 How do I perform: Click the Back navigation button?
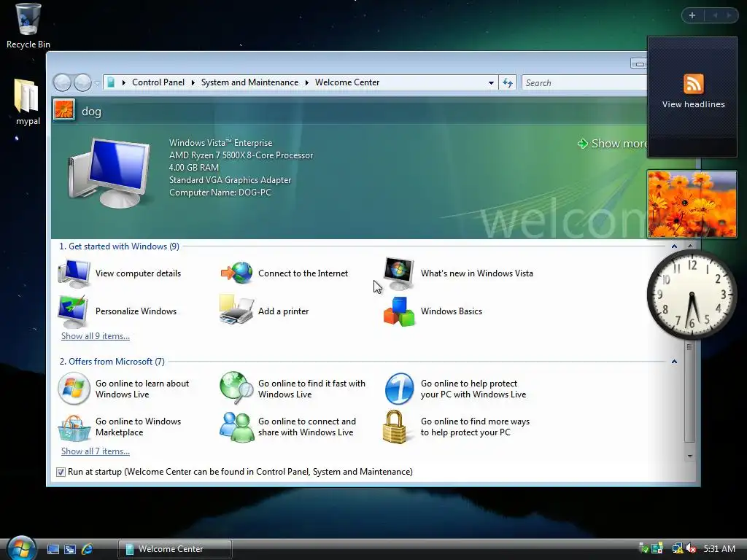(62, 83)
